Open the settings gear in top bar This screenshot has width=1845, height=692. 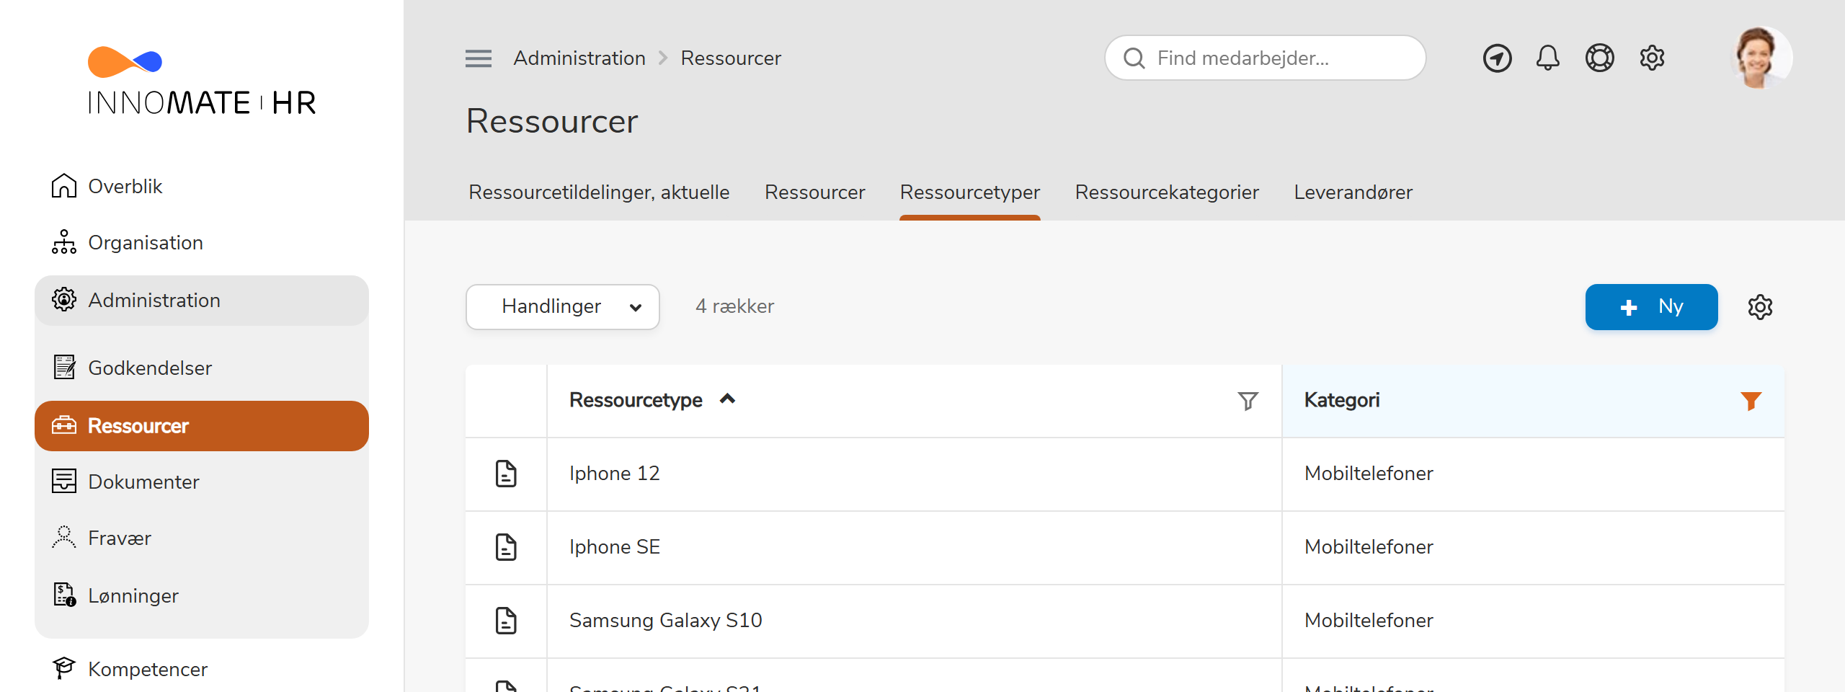tap(1652, 58)
